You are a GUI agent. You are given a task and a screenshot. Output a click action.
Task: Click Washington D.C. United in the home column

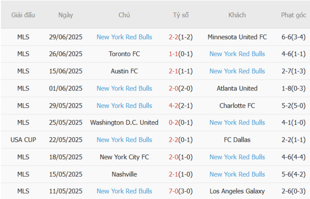[x=124, y=122]
